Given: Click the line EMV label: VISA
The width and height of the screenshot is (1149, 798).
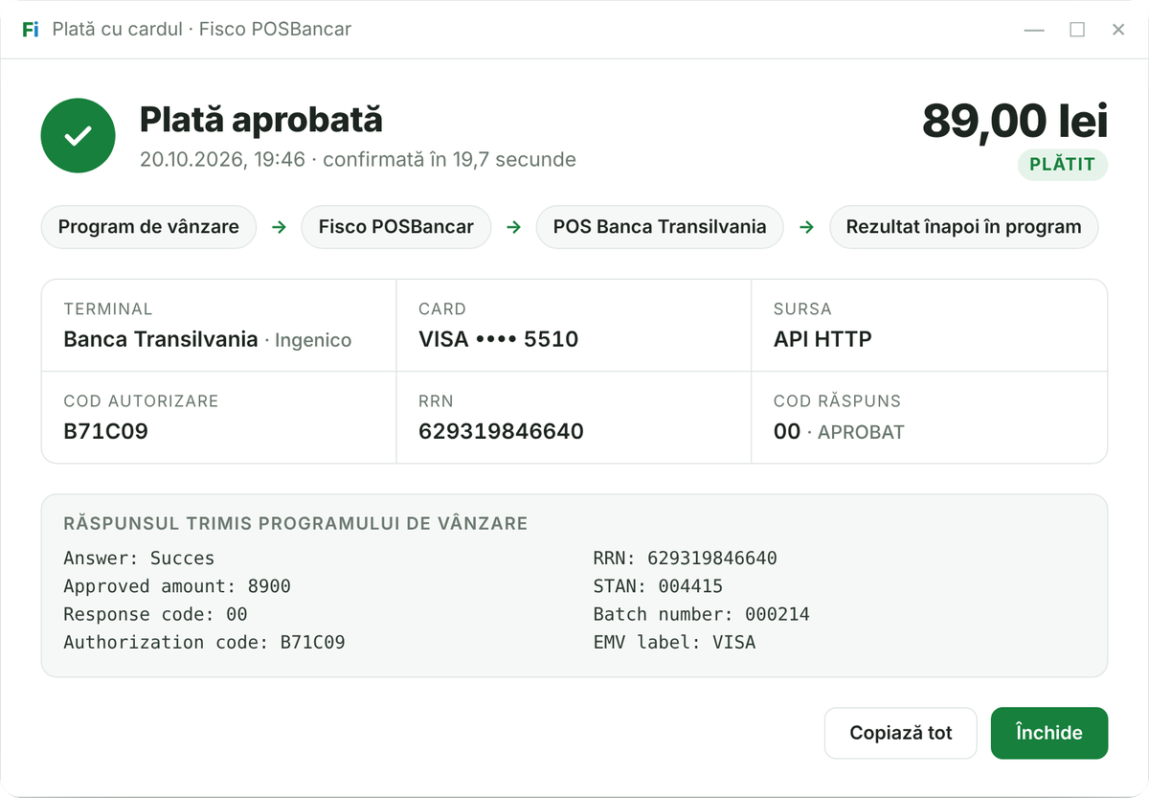Looking at the screenshot, I should click(x=674, y=642).
